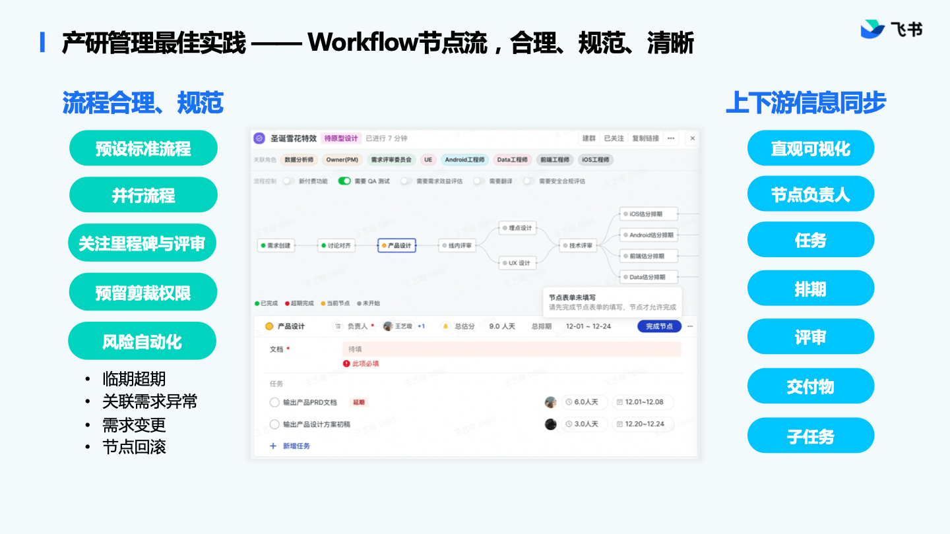Select the UE role tag
This screenshot has width=950, height=534.
point(428,160)
